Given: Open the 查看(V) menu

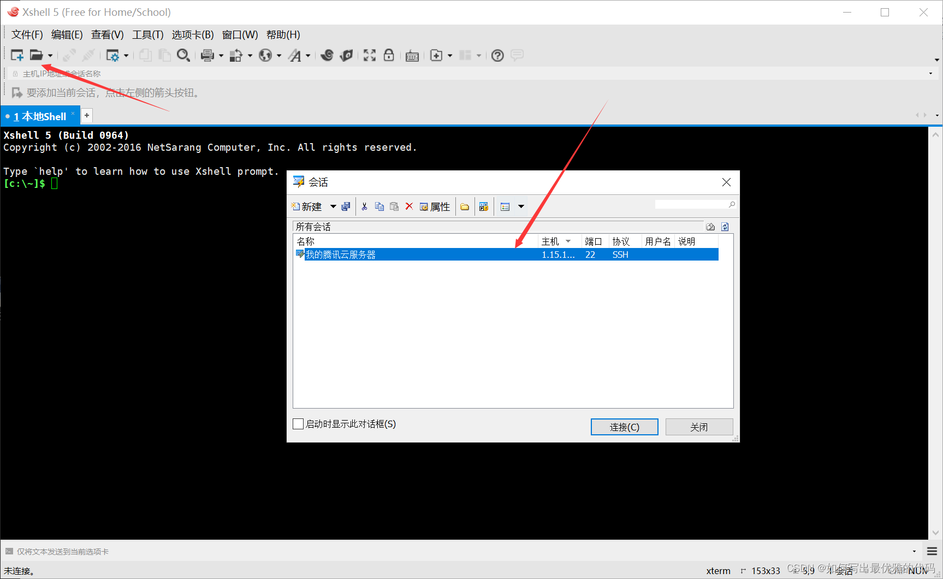Looking at the screenshot, I should pos(108,35).
